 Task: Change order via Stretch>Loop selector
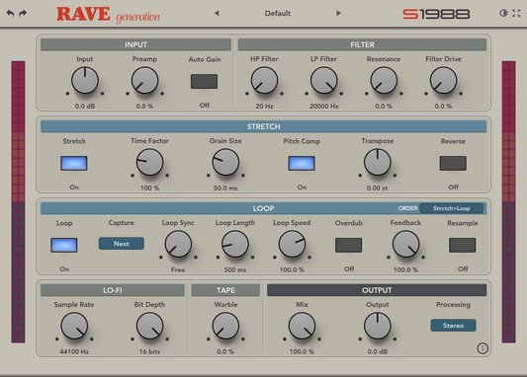452,208
